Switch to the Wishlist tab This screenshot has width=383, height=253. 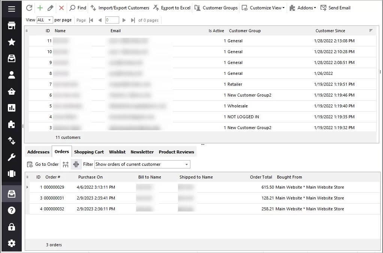tap(117, 152)
